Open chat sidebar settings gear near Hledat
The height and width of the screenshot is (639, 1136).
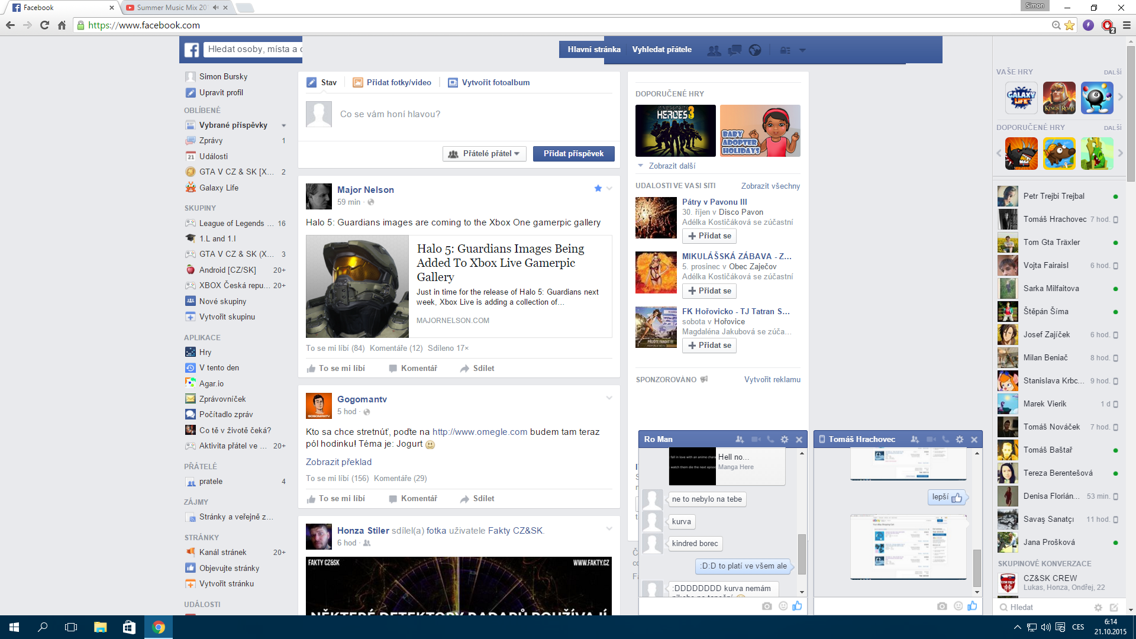(x=1098, y=608)
